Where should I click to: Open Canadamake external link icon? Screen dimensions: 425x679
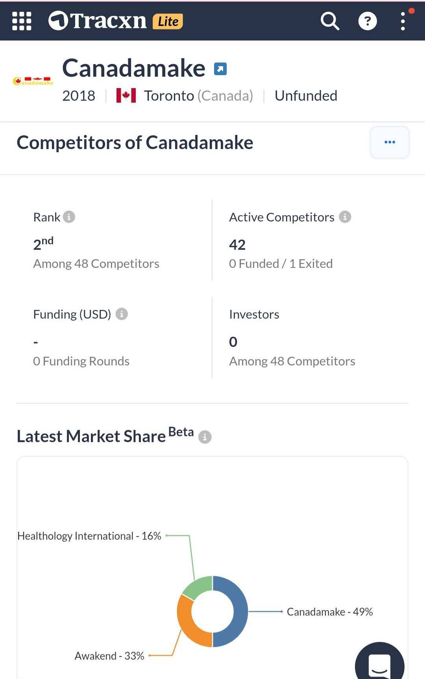tap(220, 69)
